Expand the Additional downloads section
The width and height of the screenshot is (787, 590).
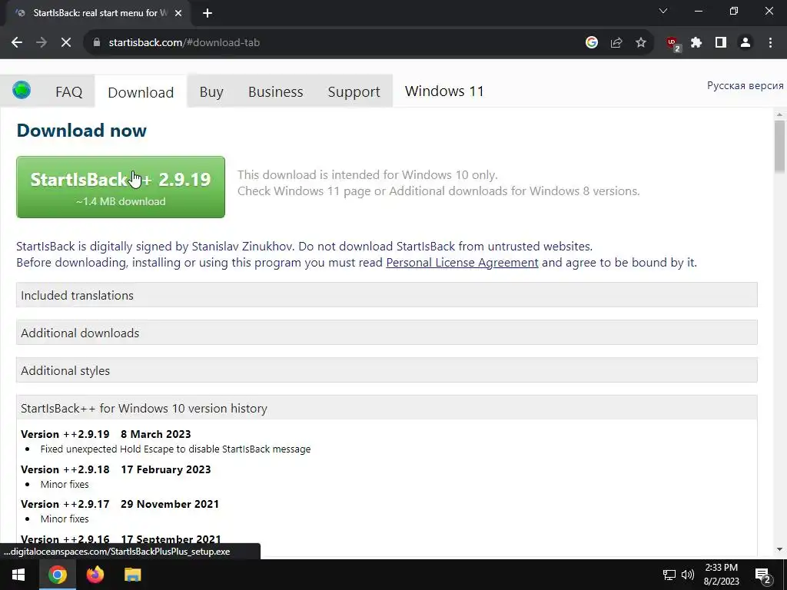pos(387,333)
